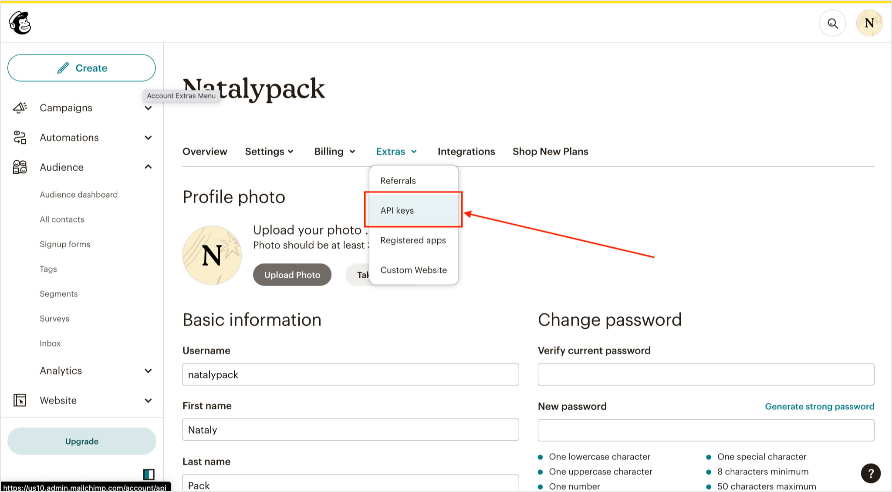The width and height of the screenshot is (892, 492).
Task: Go to the Integrations tab
Action: 466,152
